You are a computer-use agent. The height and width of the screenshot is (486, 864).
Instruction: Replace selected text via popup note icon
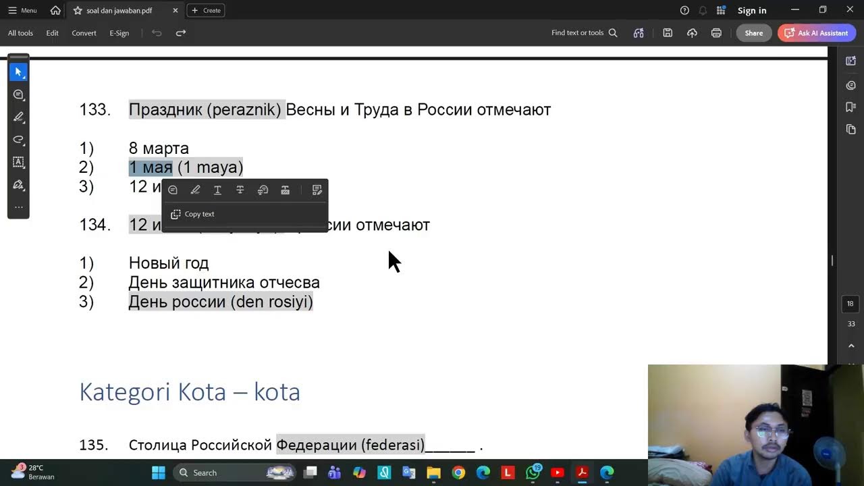pyautogui.click(x=263, y=190)
